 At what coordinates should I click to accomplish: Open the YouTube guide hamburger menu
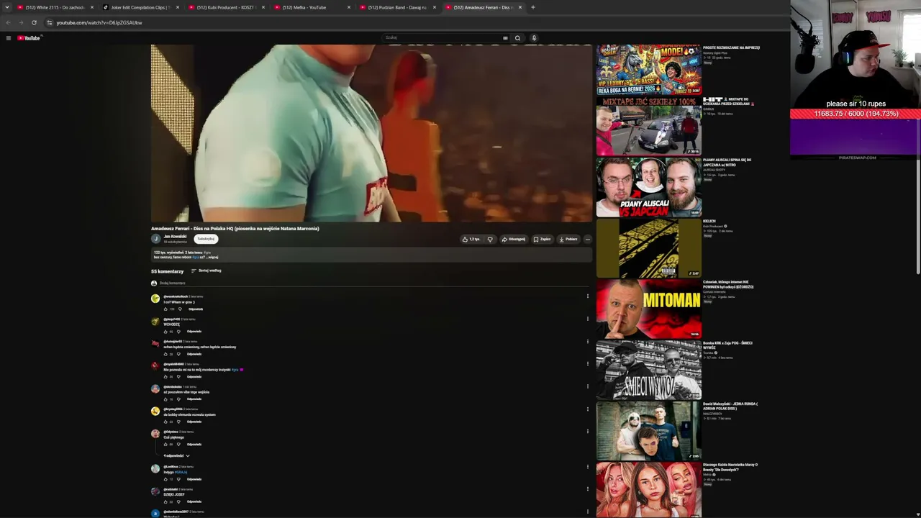[9, 38]
